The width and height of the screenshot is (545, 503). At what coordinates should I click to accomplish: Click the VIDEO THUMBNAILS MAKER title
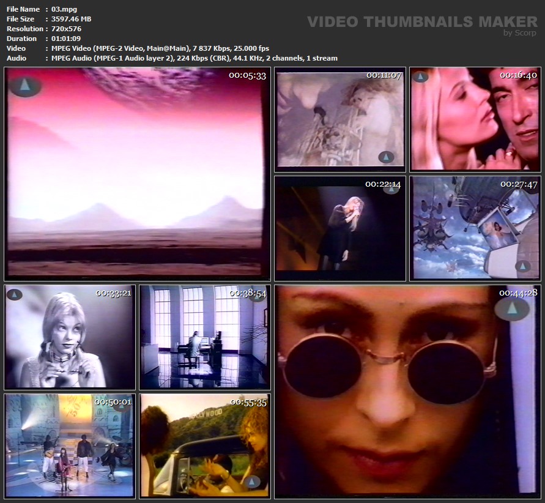(x=422, y=22)
